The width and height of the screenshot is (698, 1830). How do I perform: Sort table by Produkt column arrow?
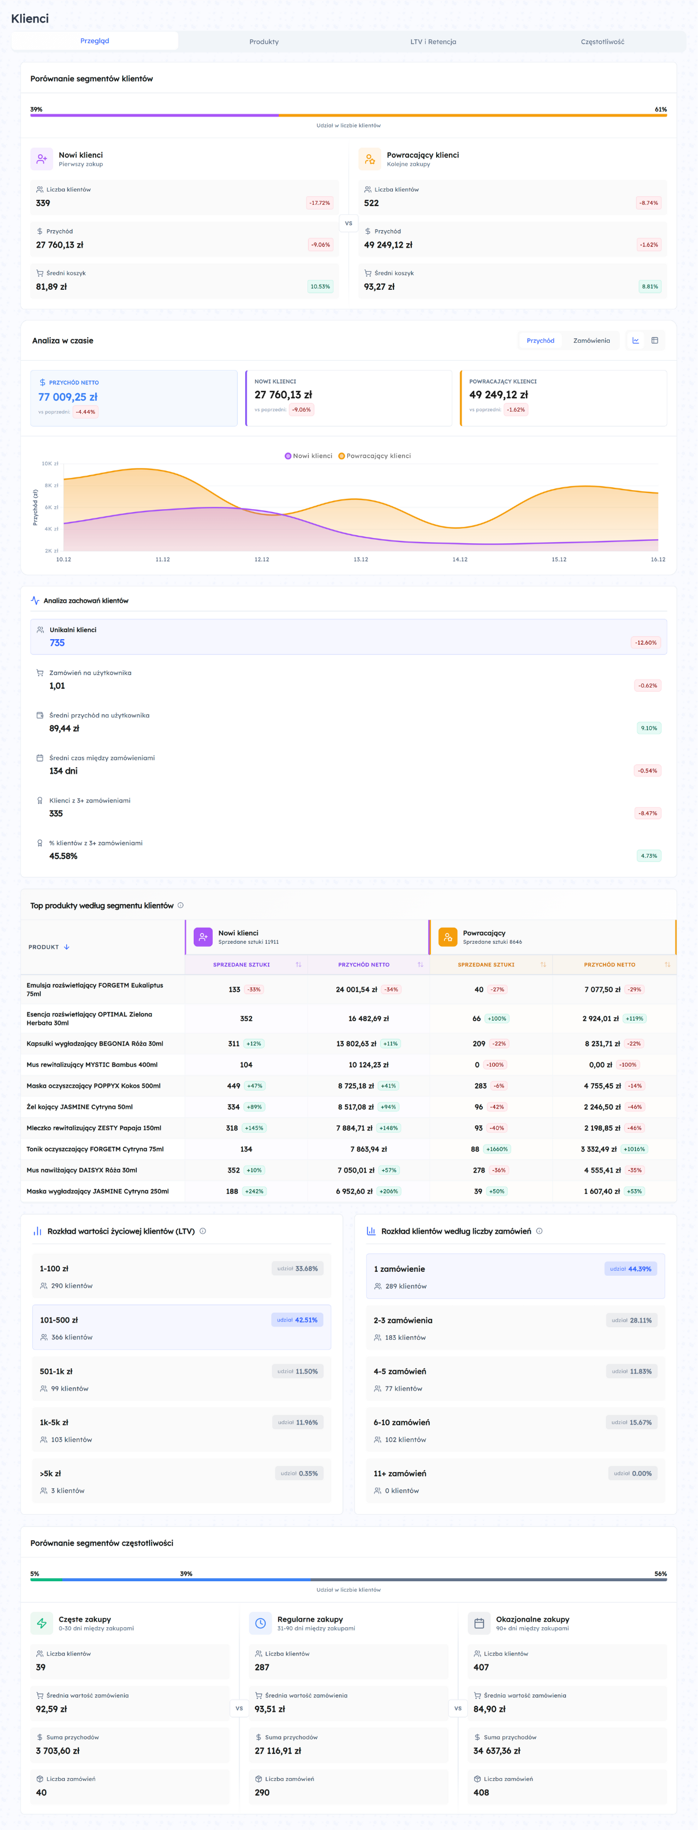coord(67,947)
